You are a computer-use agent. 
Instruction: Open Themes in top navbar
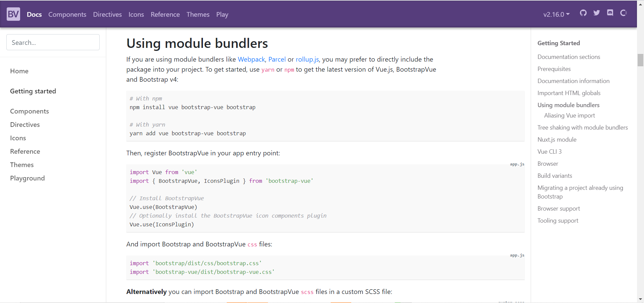pyautogui.click(x=198, y=14)
